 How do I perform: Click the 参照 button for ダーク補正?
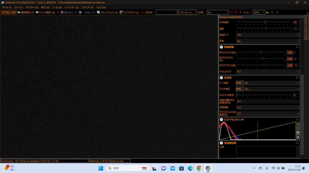point(239,83)
